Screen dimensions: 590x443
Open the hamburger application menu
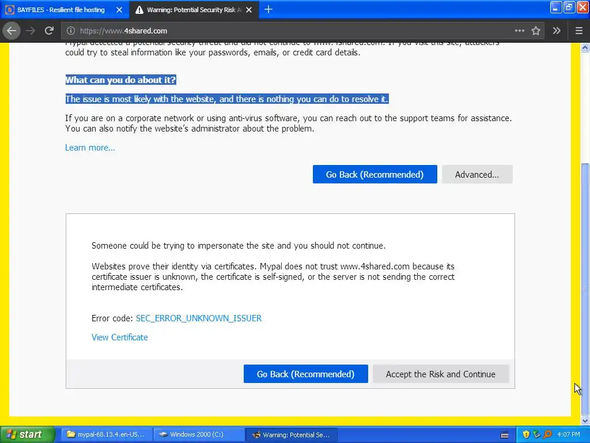[x=579, y=31]
